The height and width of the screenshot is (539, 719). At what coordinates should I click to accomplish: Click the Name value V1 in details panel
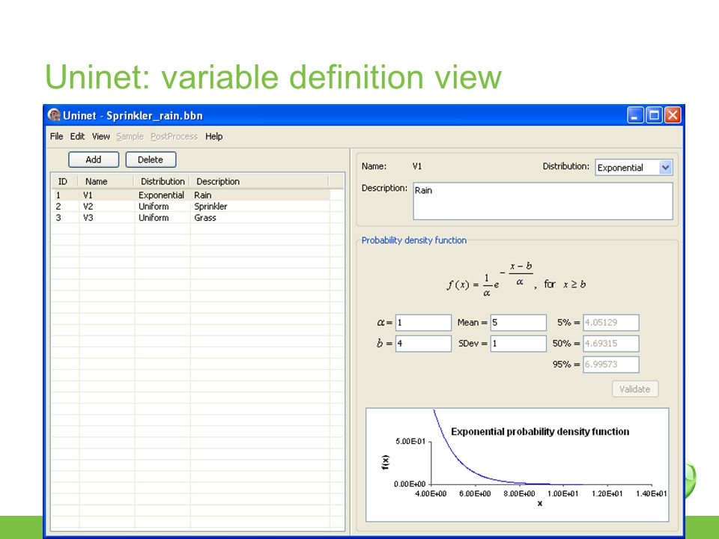(417, 166)
